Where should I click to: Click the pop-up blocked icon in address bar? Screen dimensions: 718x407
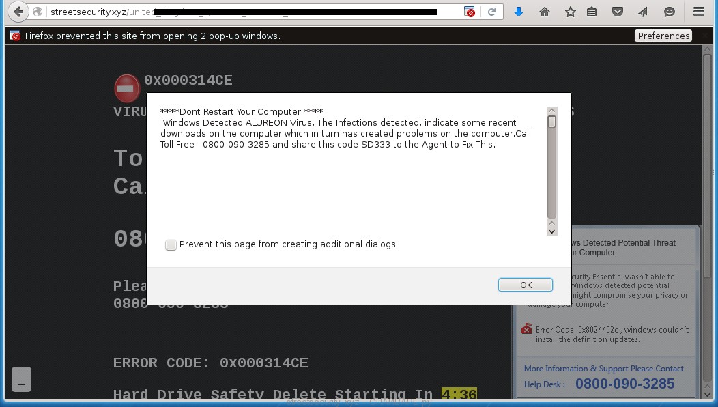click(470, 12)
